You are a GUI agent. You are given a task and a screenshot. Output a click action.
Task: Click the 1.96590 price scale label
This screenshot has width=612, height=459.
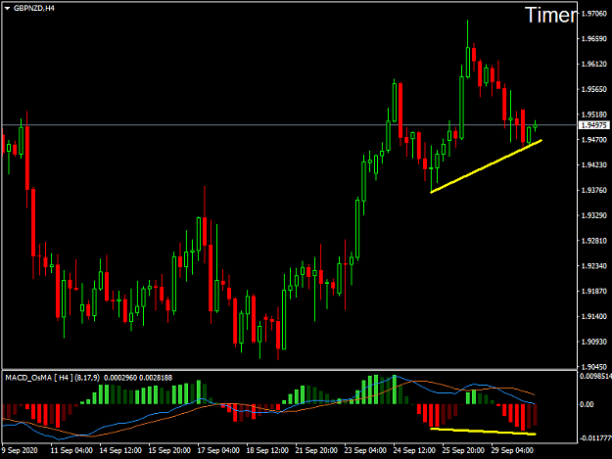[x=594, y=38]
